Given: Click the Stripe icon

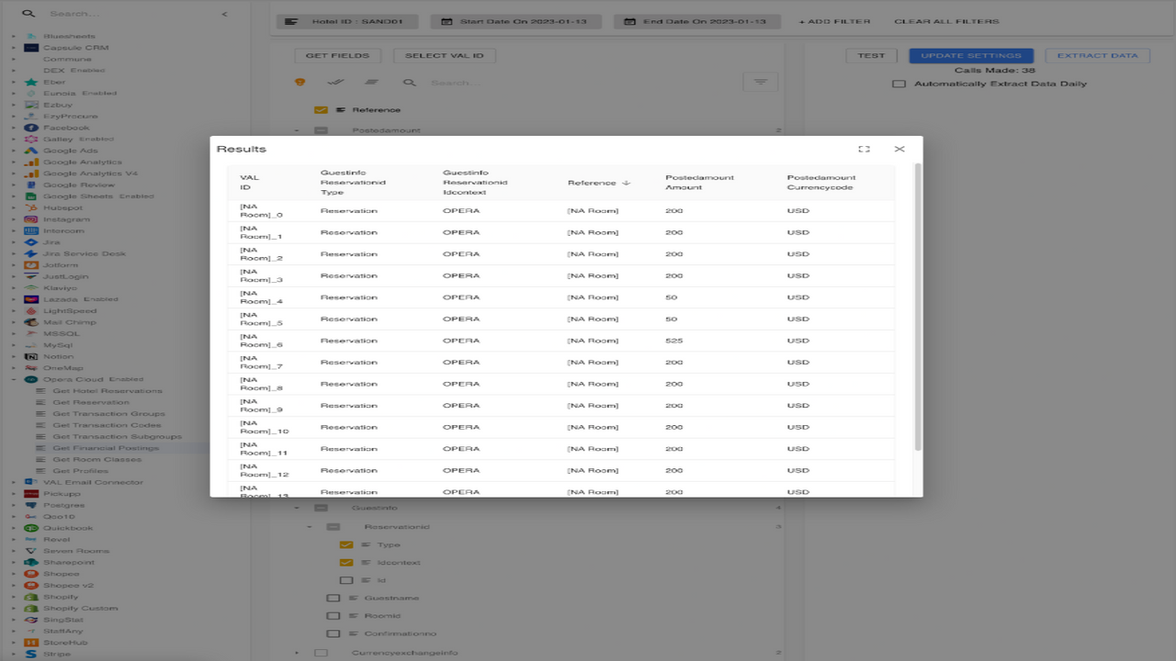Looking at the screenshot, I should tap(31, 654).
